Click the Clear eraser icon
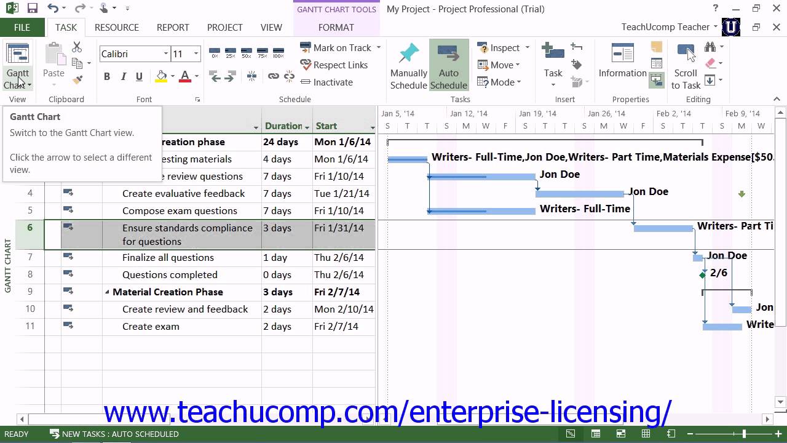This screenshot has width=787, height=443. [x=710, y=63]
